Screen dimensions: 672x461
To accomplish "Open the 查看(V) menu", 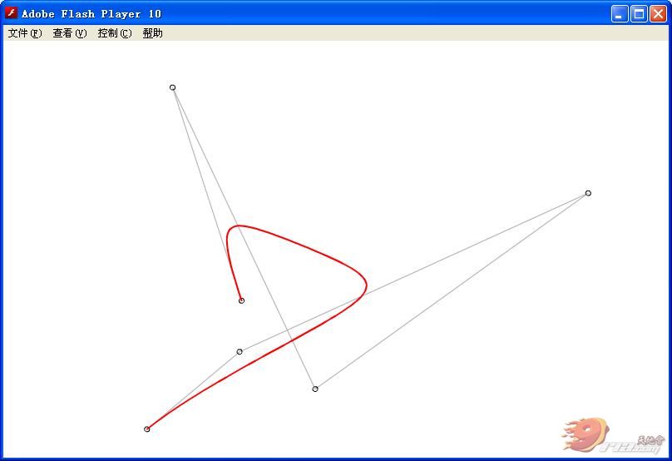I will coord(70,33).
